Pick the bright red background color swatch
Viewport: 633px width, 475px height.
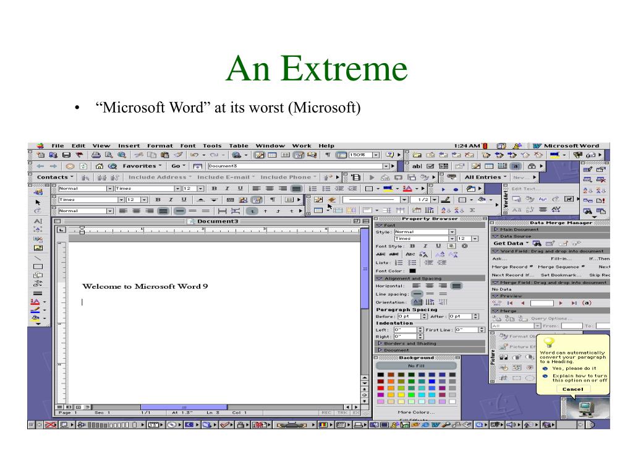point(381,388)
